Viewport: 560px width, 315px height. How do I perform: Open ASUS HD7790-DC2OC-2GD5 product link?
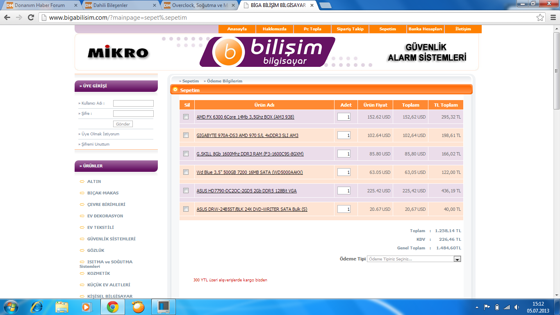click(247, 191)
